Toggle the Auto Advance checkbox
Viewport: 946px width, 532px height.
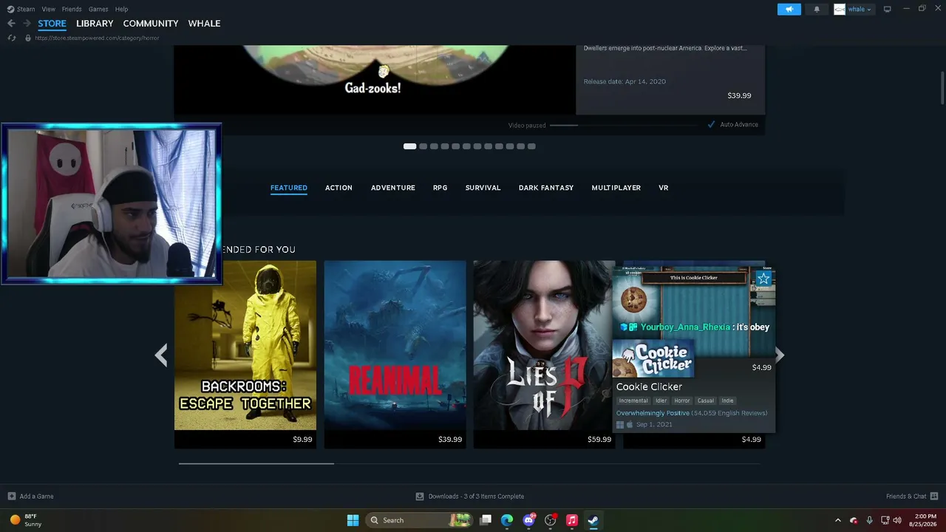pos(711,124)
